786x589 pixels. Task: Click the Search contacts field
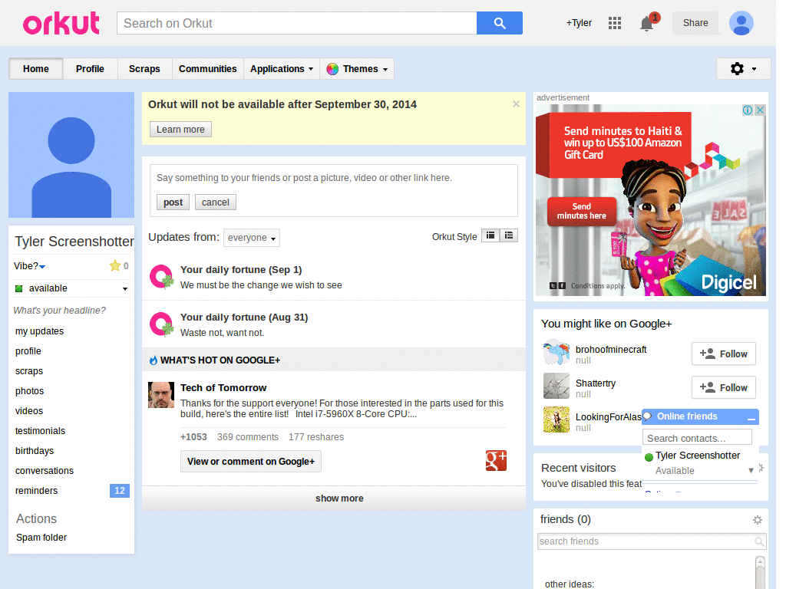point(697,438)
